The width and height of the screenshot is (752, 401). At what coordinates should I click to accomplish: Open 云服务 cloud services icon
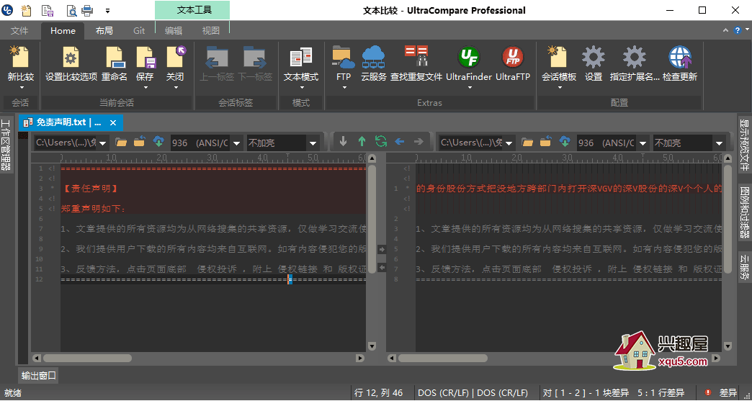click(373, 57)
